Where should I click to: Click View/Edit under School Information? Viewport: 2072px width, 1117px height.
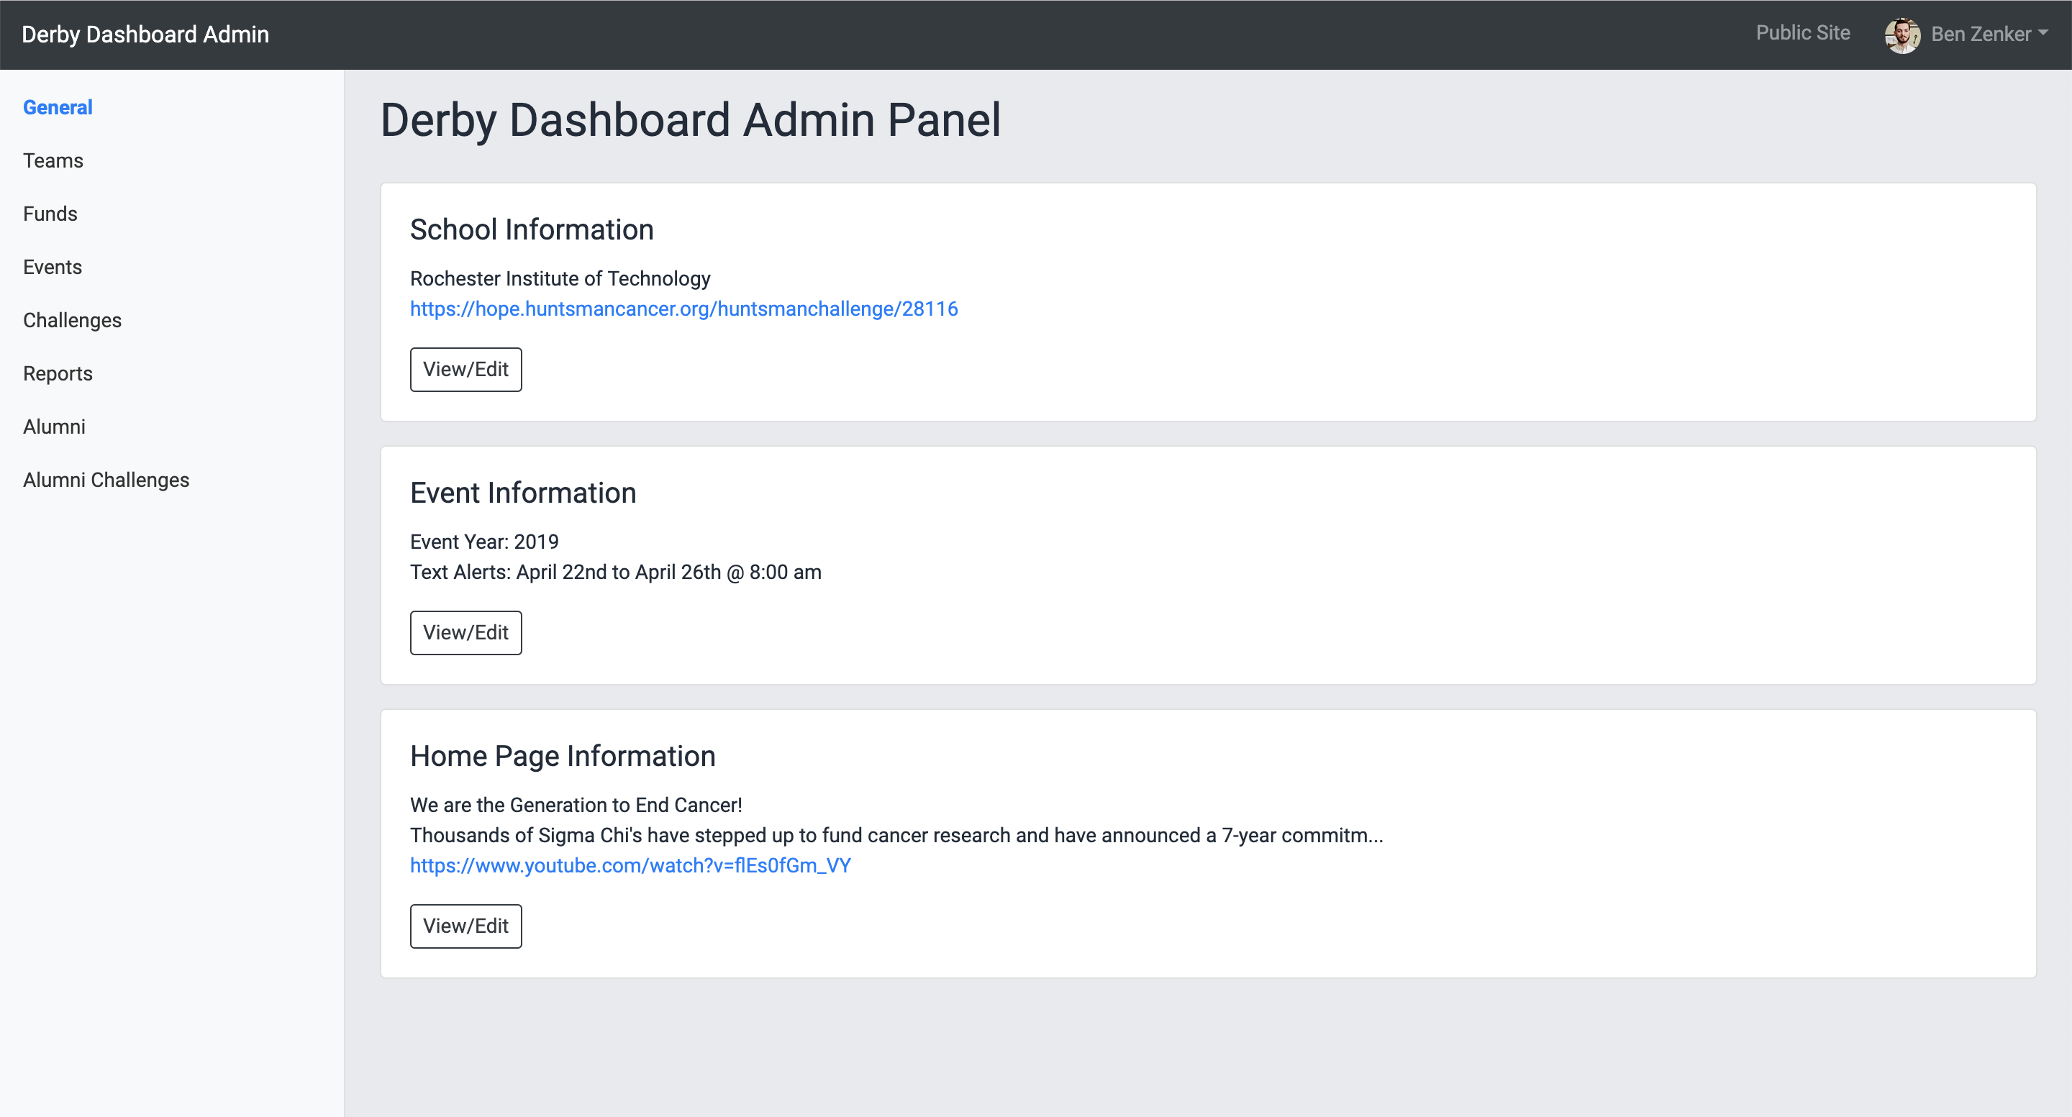coord(465,369)
